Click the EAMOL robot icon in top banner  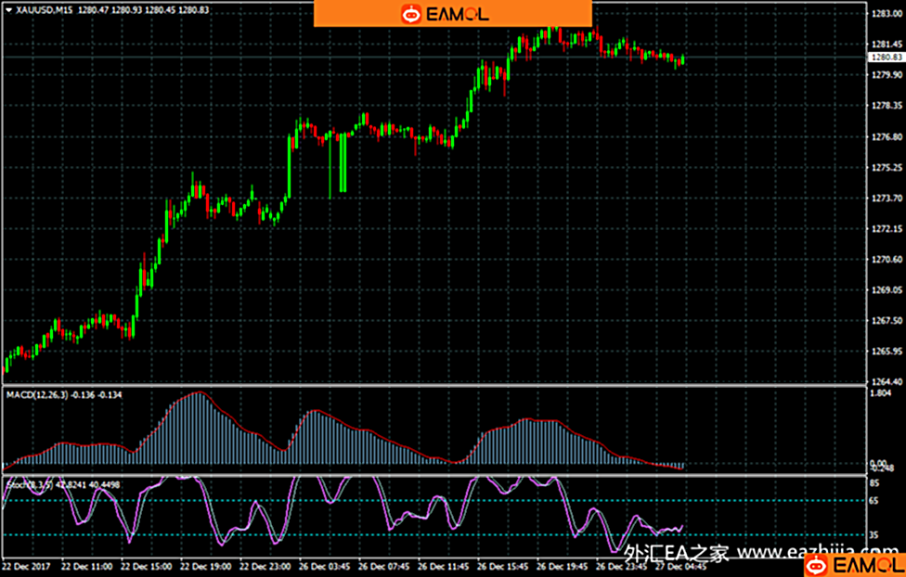pos(409,14)
